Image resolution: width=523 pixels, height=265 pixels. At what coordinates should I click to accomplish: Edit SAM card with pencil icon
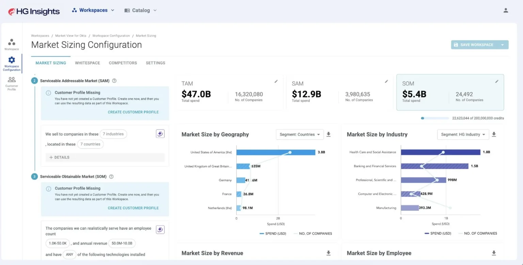386,81
